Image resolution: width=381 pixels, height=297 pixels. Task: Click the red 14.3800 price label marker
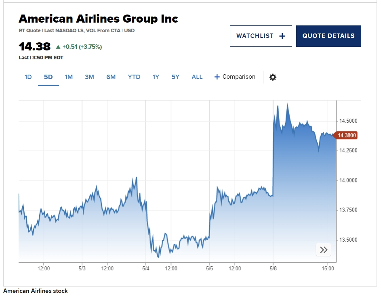click(x=347, y=136)
